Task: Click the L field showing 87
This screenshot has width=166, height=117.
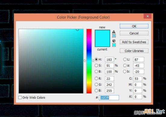Action: tap(139, 60)
